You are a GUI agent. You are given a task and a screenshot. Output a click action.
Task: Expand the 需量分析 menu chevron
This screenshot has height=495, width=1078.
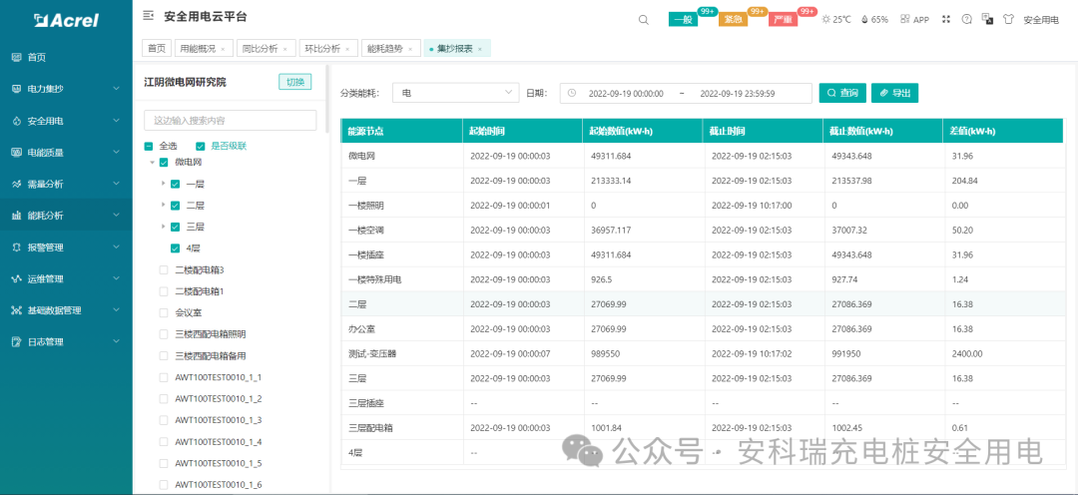(116, 184)
